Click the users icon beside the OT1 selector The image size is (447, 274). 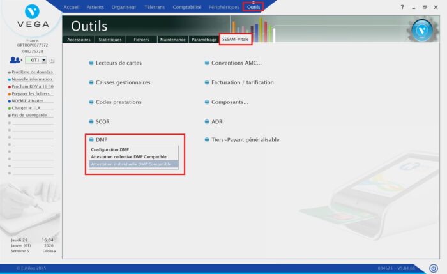point(16,60)
